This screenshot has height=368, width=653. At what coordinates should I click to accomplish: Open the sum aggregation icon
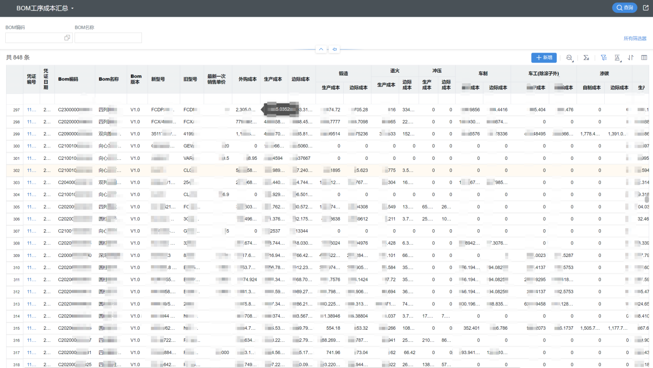[x=586, y=57]
